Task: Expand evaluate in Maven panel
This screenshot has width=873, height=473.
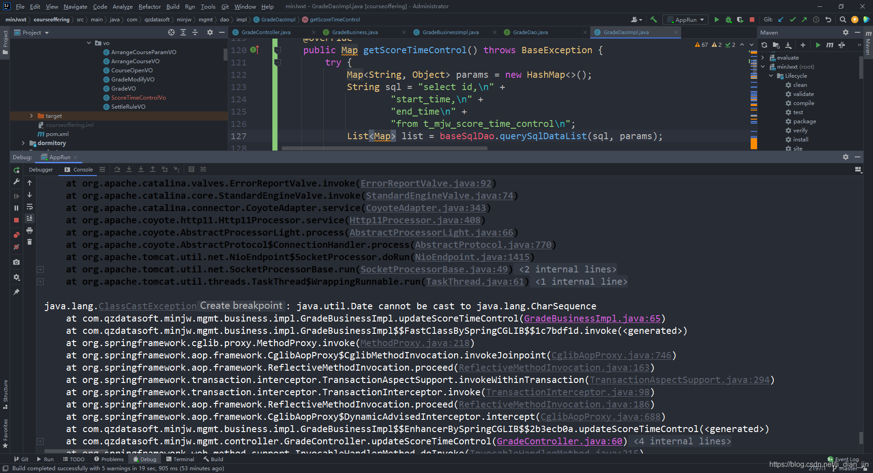Action: pos(763,58)
